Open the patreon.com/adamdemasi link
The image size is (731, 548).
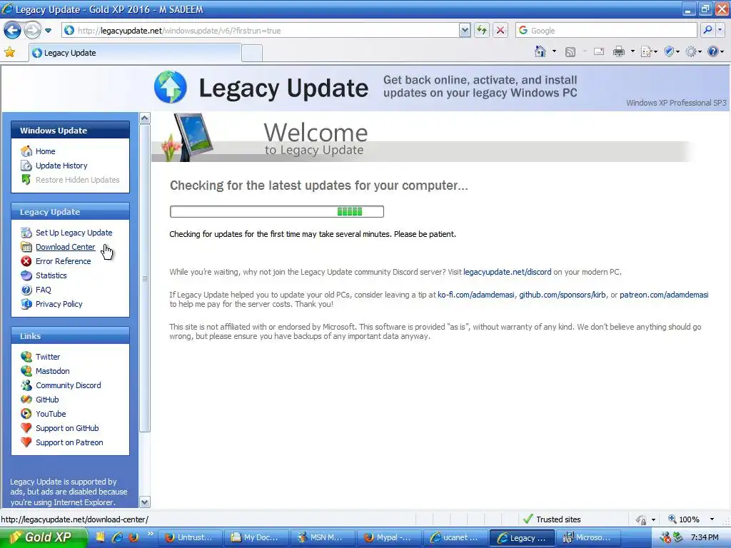click(664, 295)
